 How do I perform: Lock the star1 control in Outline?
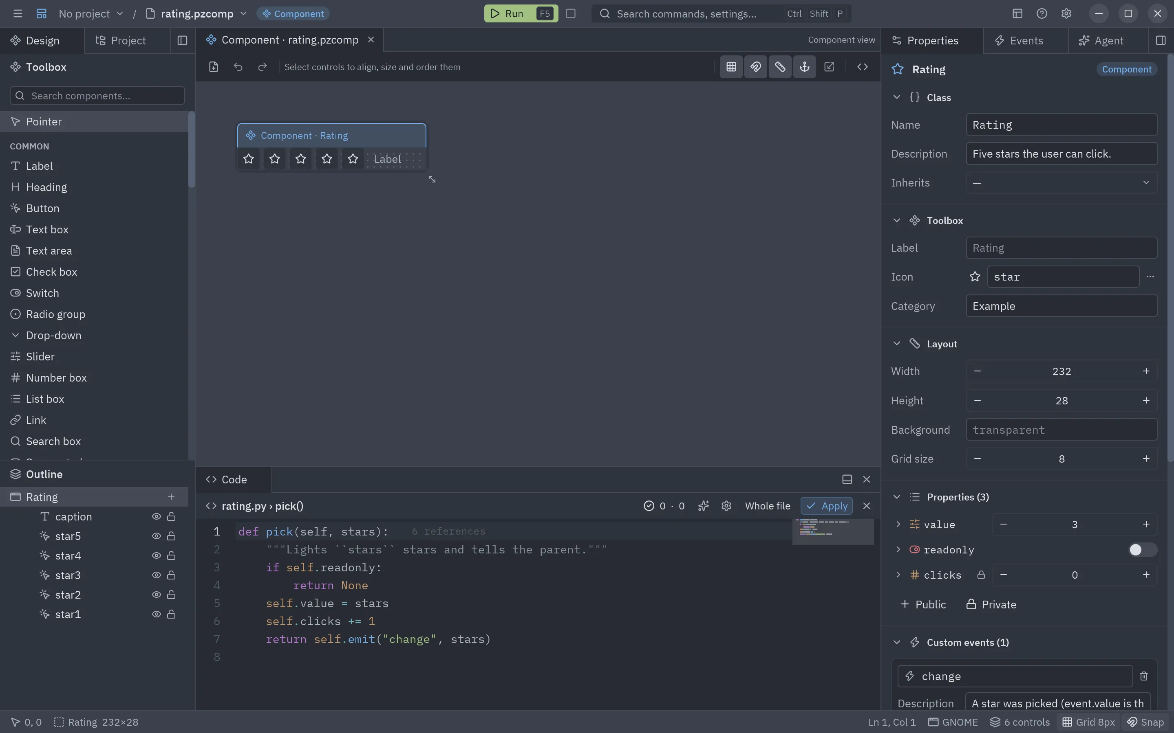(171, 614)
